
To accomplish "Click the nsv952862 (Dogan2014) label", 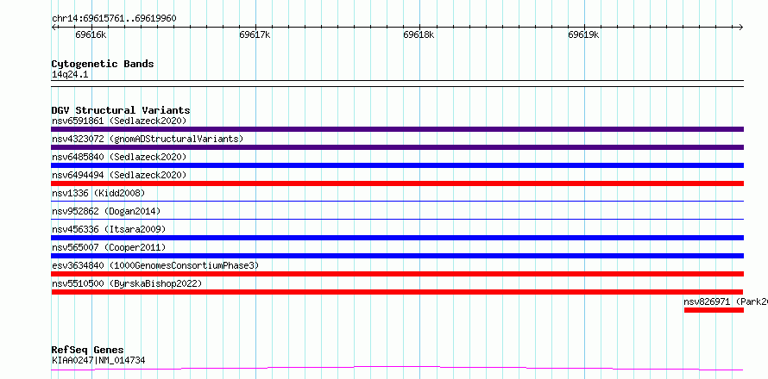I will (106, 211).
